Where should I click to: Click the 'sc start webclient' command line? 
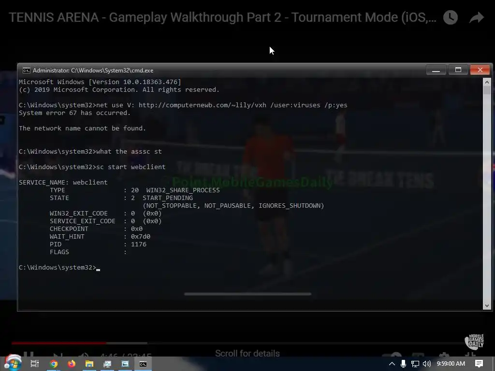pyautogui.click(x=92, y=167)
